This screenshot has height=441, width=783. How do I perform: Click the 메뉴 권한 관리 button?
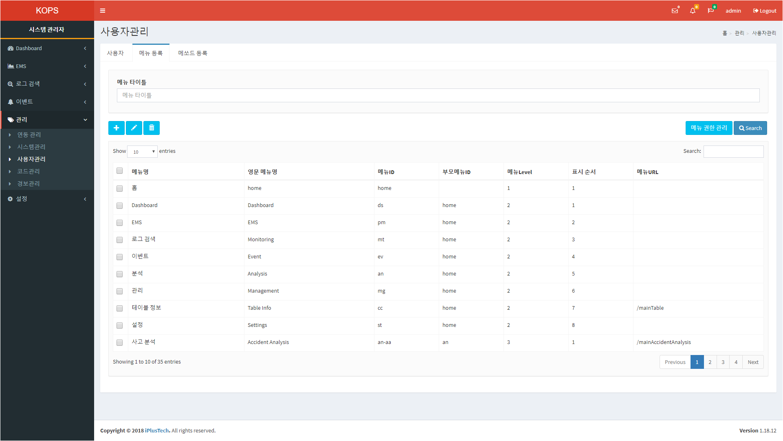709,128
